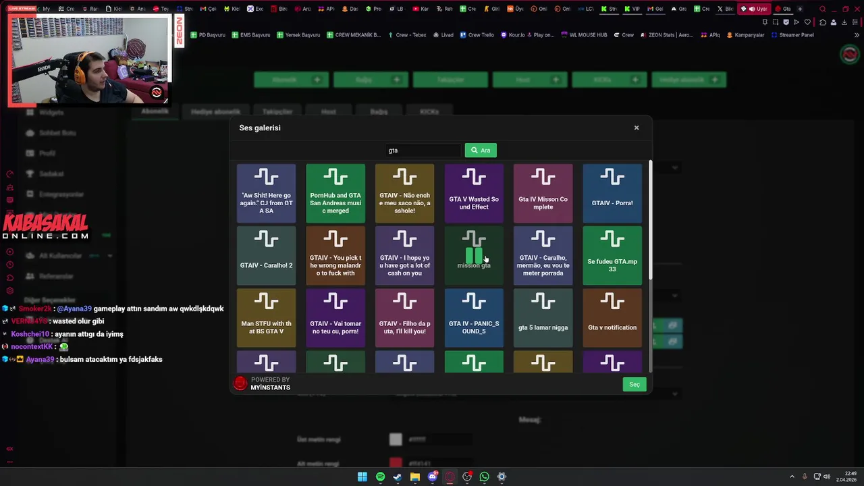Open the Powered by Myinstants link
This screenshot has width=864, height=486.
tap(263, 383)
